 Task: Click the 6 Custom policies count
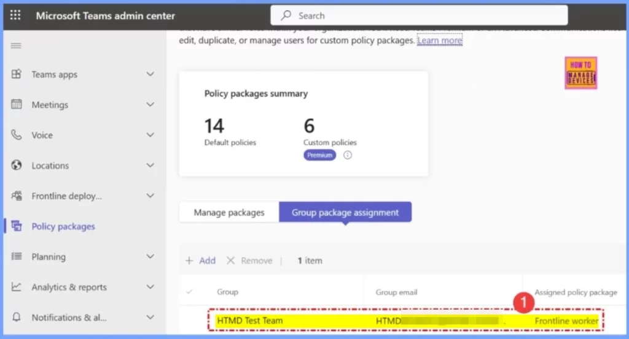coord(310,126)
